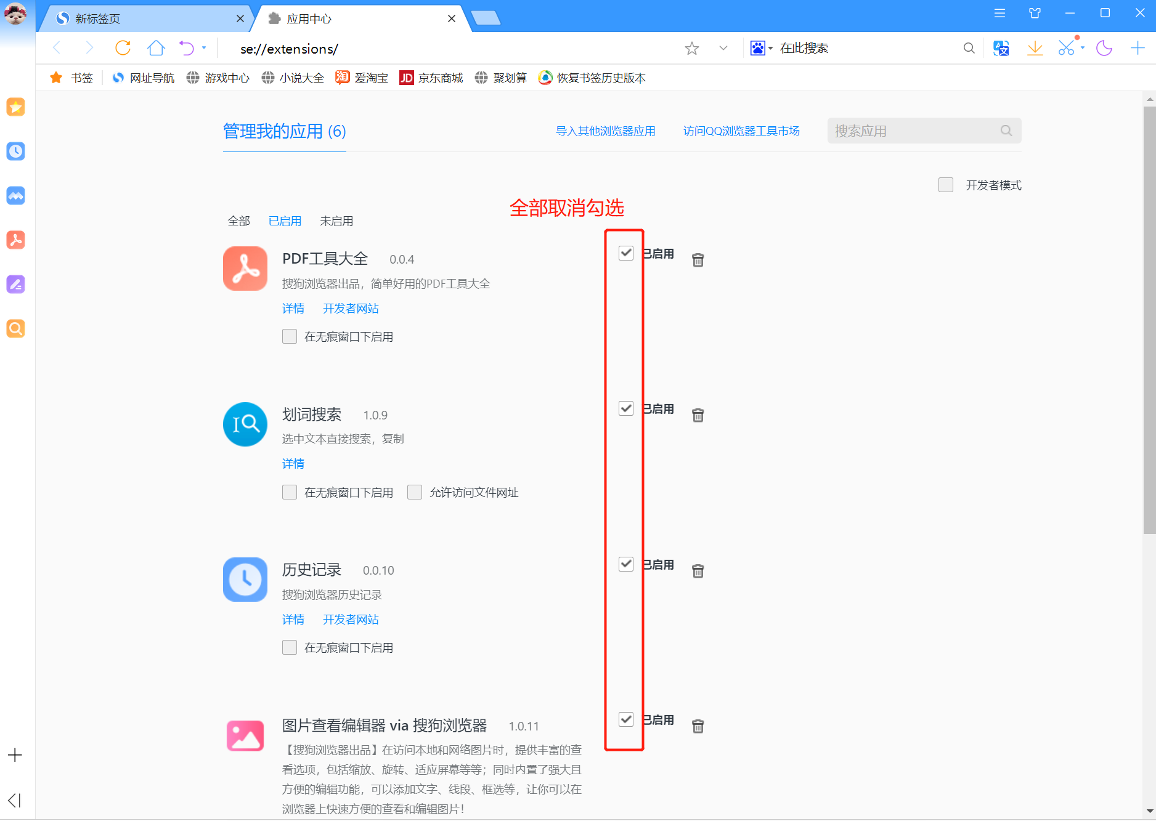This screenshot has width=1156, height=821.
Task: Uncheck the 已启用 checkbox for PDF工具大全
Action: pos(626,253)
